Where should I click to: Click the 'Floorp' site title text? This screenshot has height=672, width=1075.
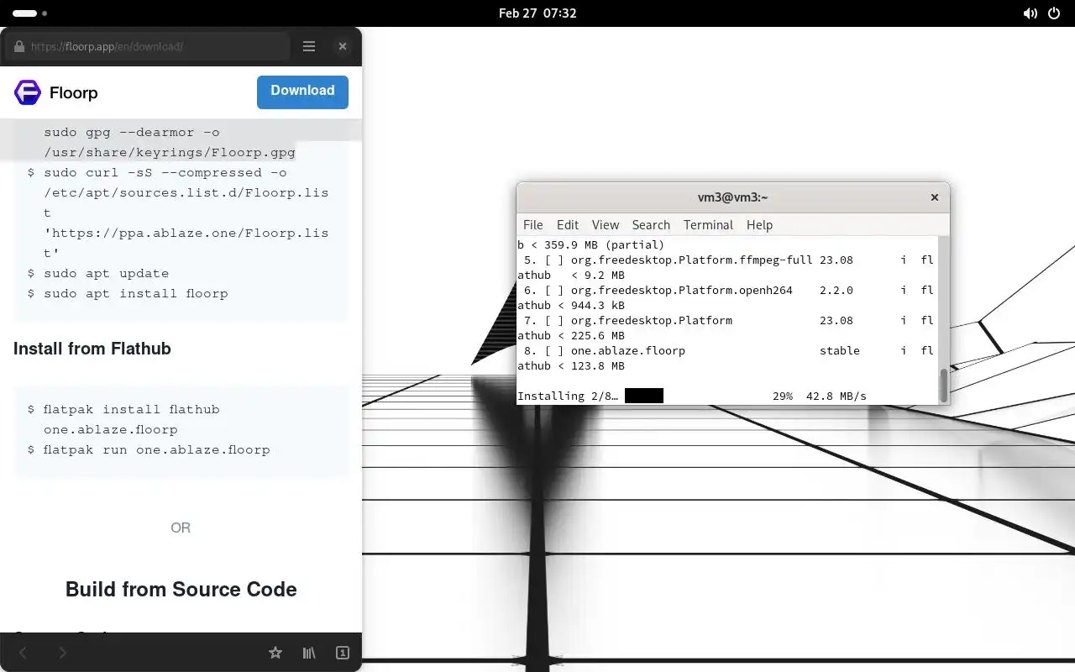click(74, 92)
